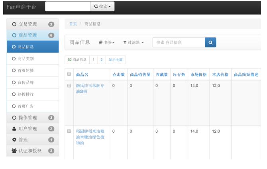The width and height of the screenshot is (267, 169).
Task: Open 首页广告 in the sidebar
Action: (x=33, y=106)
